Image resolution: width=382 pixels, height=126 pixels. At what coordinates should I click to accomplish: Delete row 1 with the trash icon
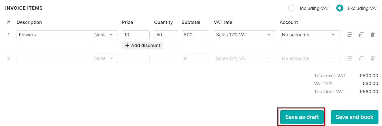[x=373, y=35]
